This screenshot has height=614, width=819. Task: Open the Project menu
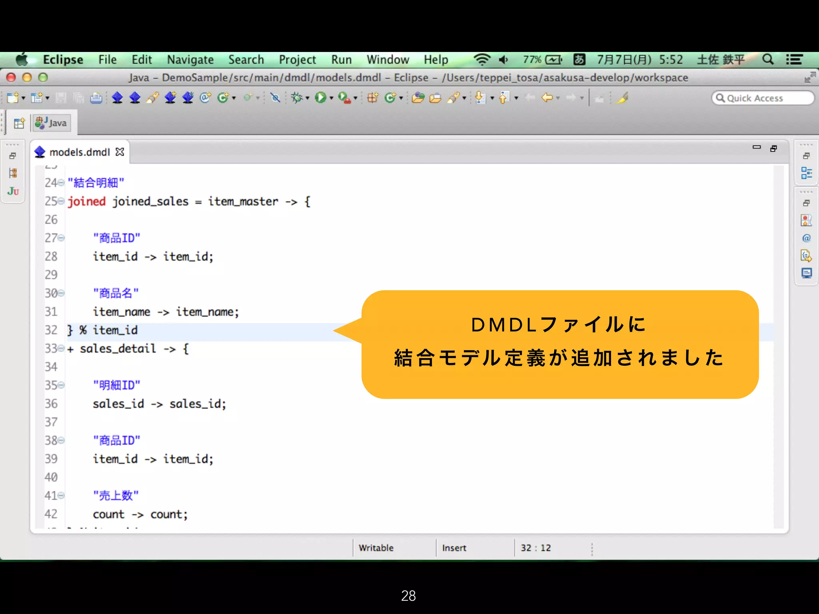pyautogui.click(x=297, y=60)
